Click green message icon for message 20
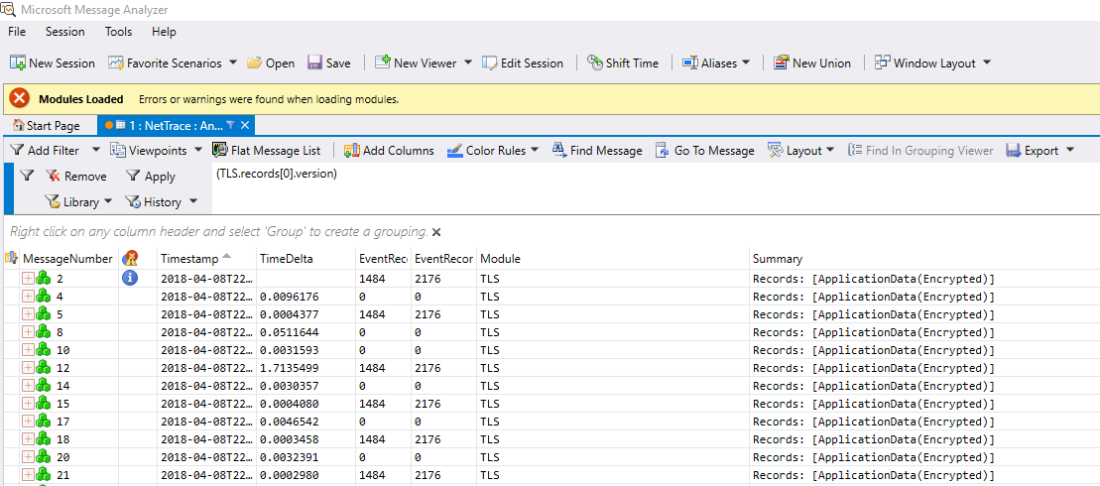The height and width of the screenshot is (486, 1100). pos(44,457)
